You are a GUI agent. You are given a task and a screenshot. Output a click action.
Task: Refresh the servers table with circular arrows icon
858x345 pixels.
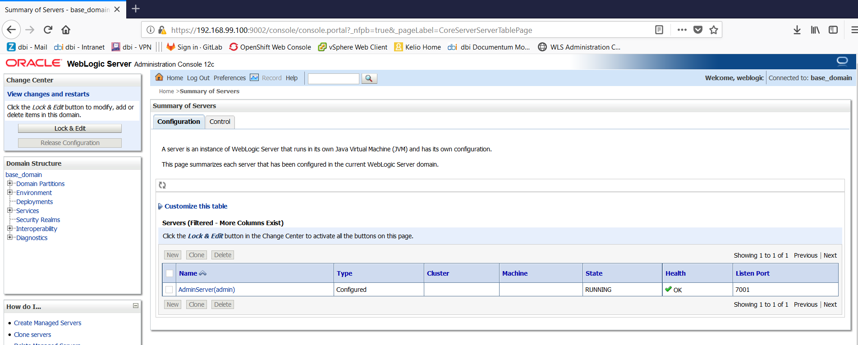(162, 185)
